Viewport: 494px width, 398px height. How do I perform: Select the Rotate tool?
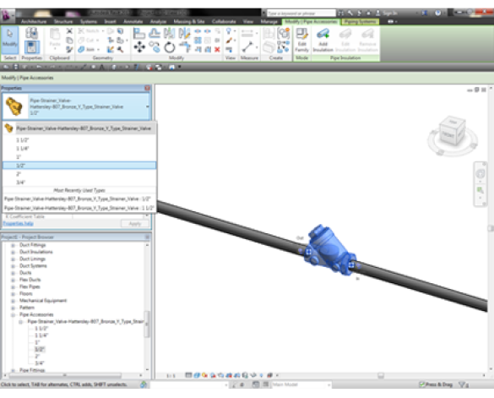170,47
